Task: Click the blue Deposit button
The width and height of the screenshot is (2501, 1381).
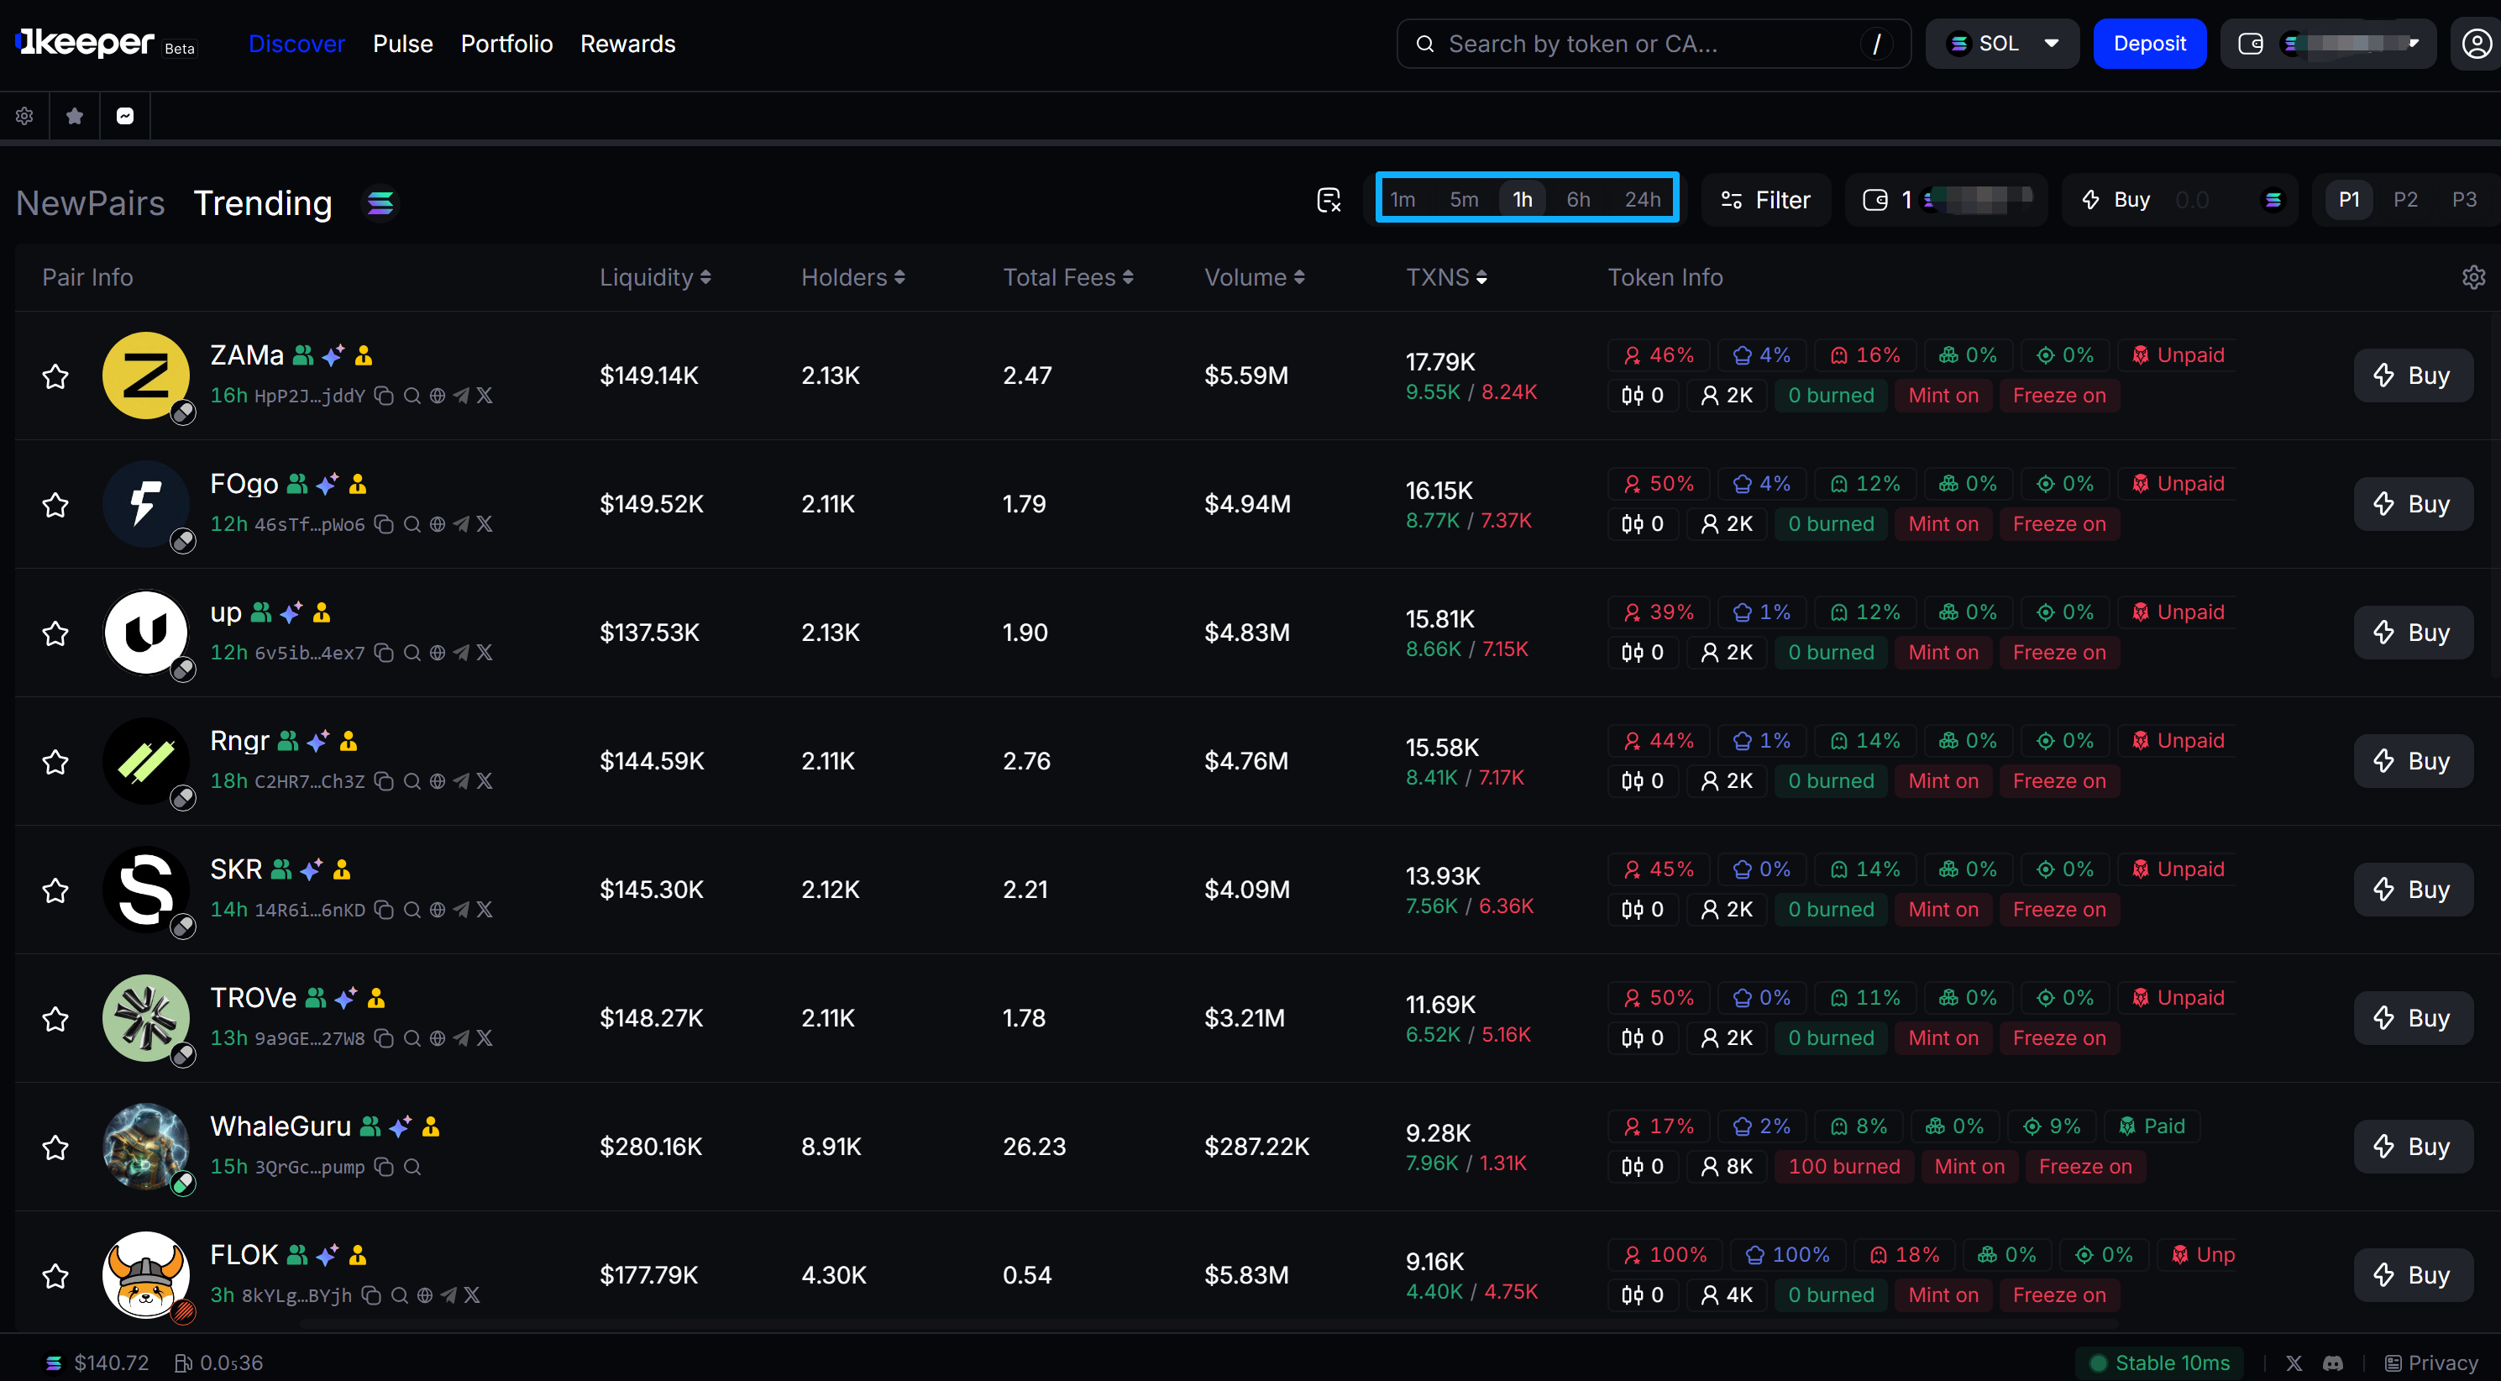Action: [x=2148, y=44]
